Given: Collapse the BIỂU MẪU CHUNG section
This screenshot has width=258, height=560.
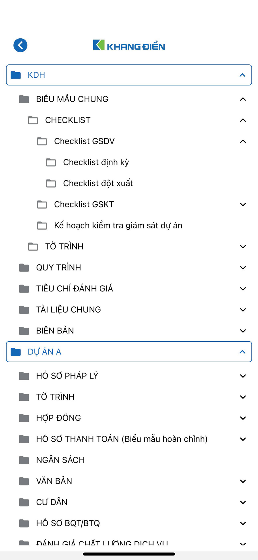Looking at the screenshot, I should coord(243,99).
